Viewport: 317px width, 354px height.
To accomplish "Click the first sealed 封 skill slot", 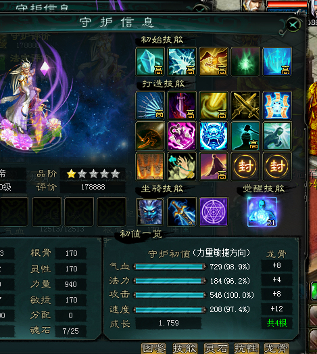I will click(x=245, y=167).
